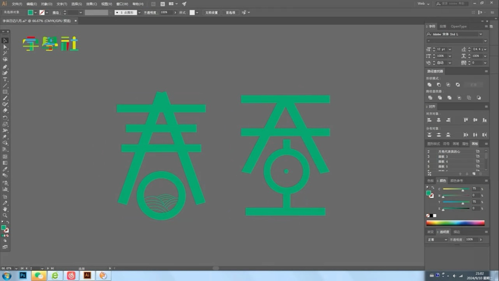Image resolution: width=499 pixels, height=281 pixels.
Task: Select the Rectangle tool
Action: coord(5,92)
